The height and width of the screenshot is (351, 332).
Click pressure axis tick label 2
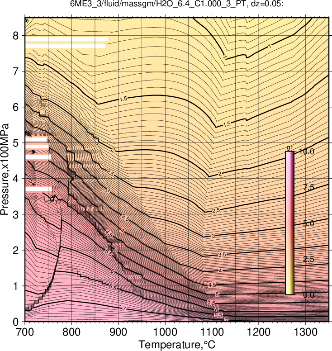(16, 250)
